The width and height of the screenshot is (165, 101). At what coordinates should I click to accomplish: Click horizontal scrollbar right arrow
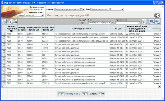pyautogui.click(x=159, y=86)
